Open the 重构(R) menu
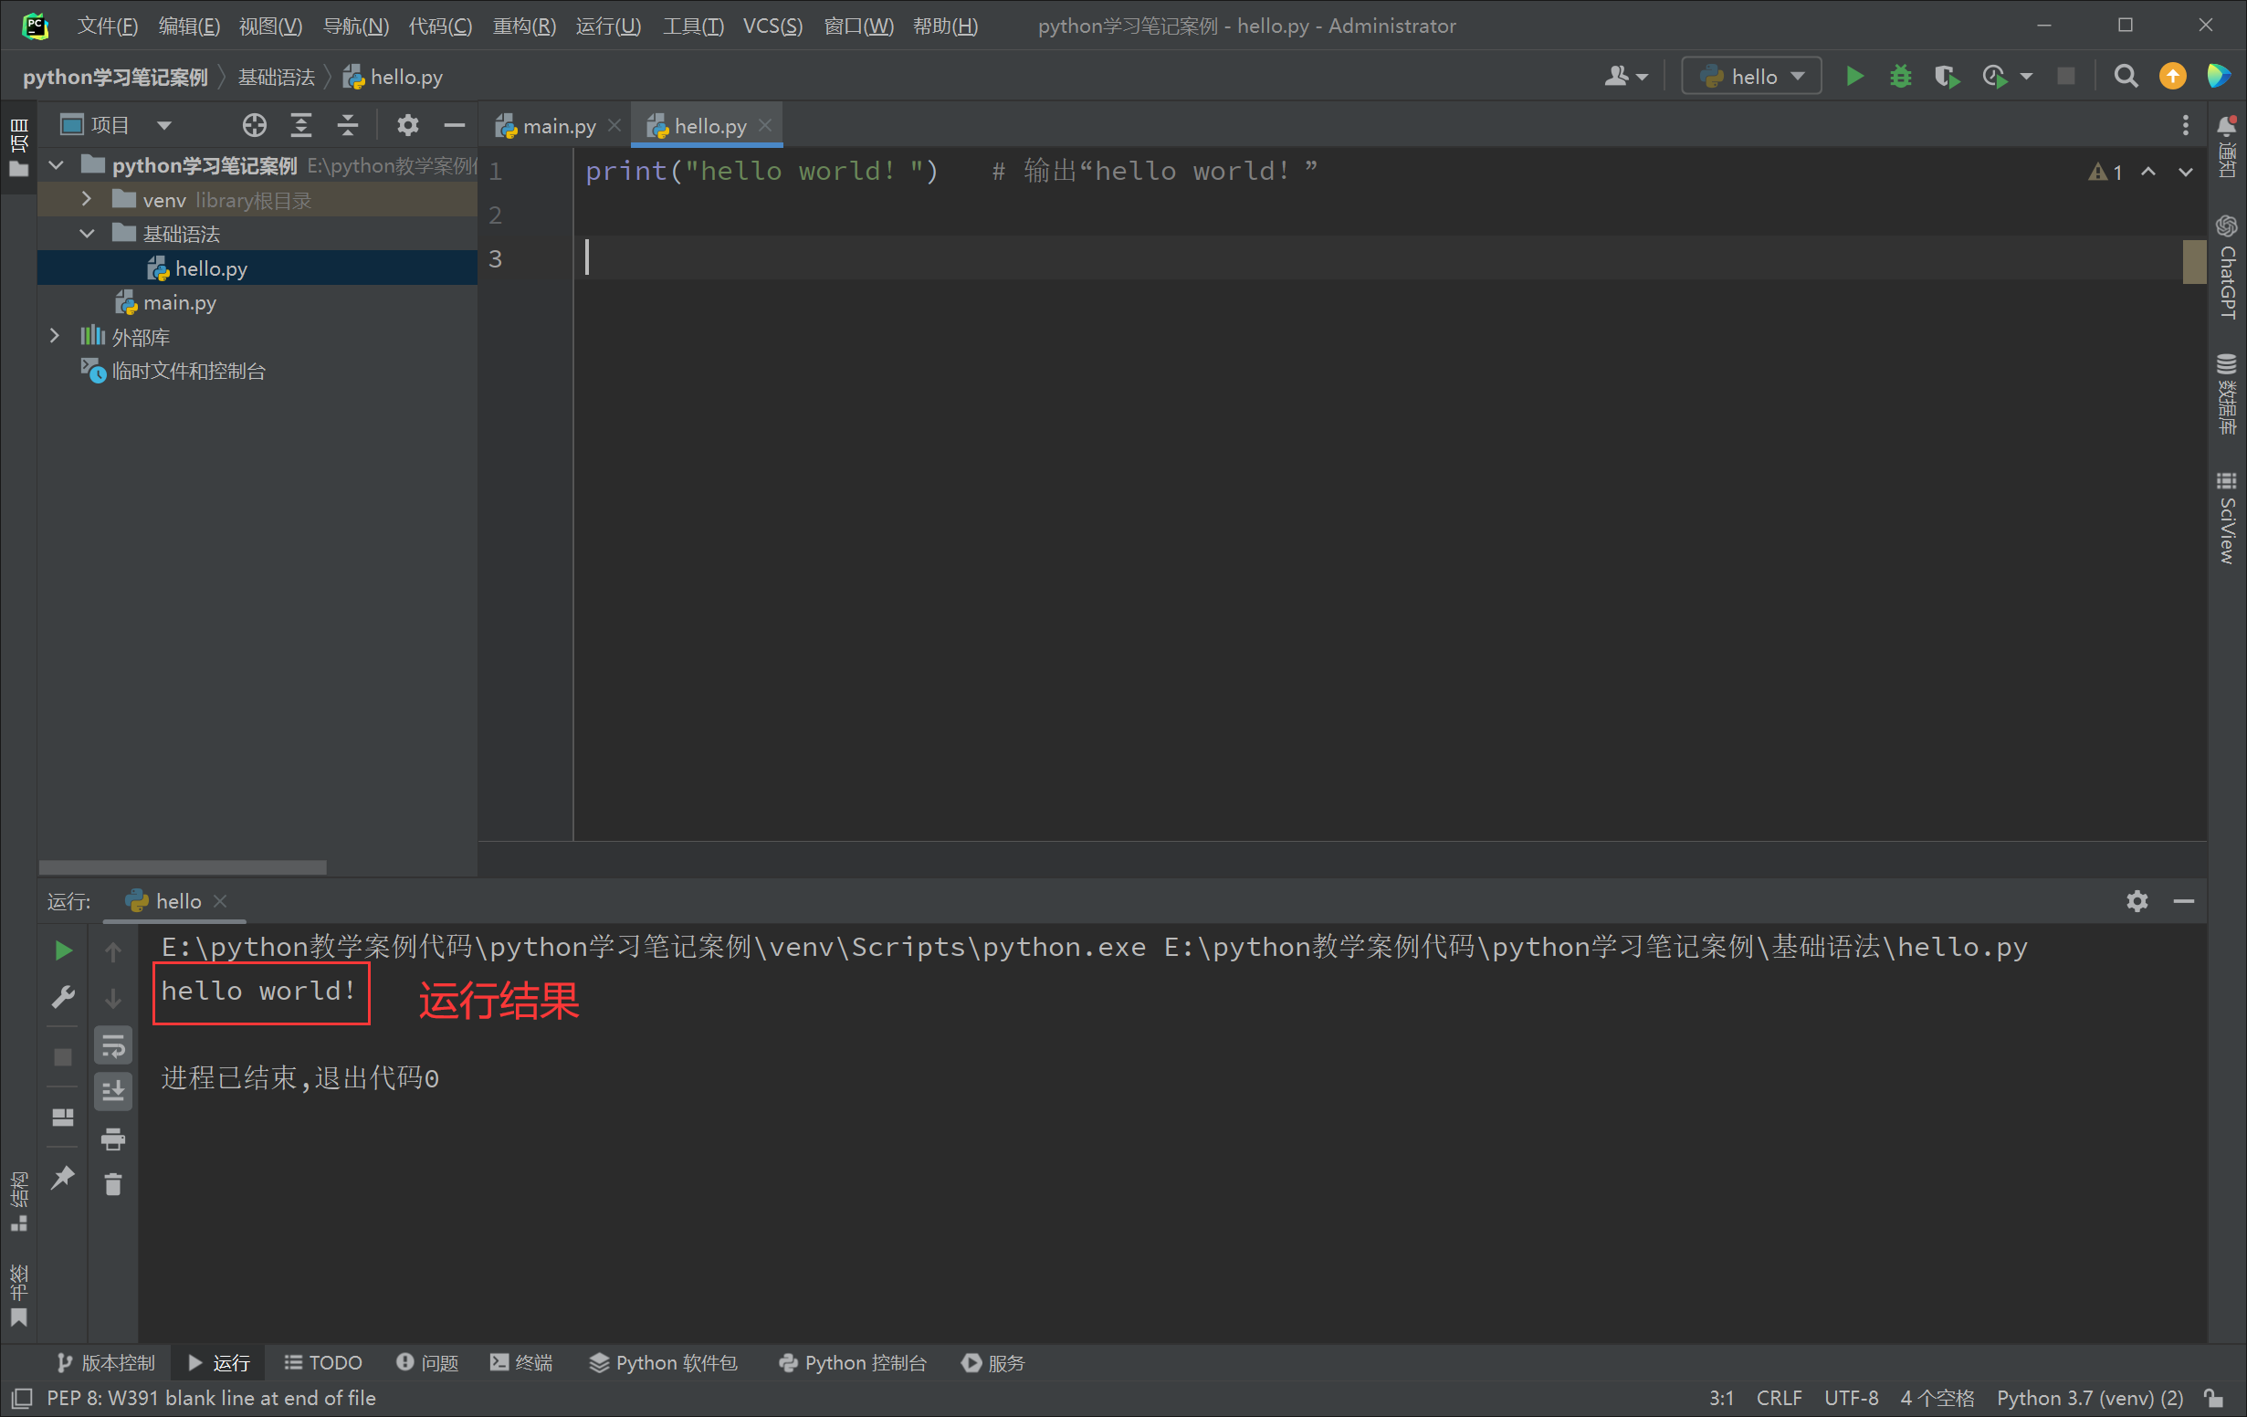The image size is (2247, 1417). tap(523, 26)
